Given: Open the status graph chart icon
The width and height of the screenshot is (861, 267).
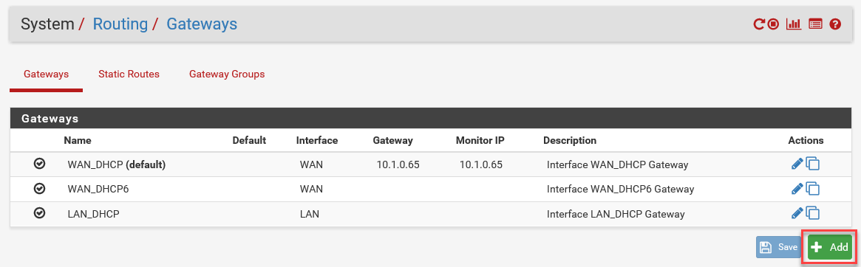Looking at the screenshot, I should click(x=794, y=24).
